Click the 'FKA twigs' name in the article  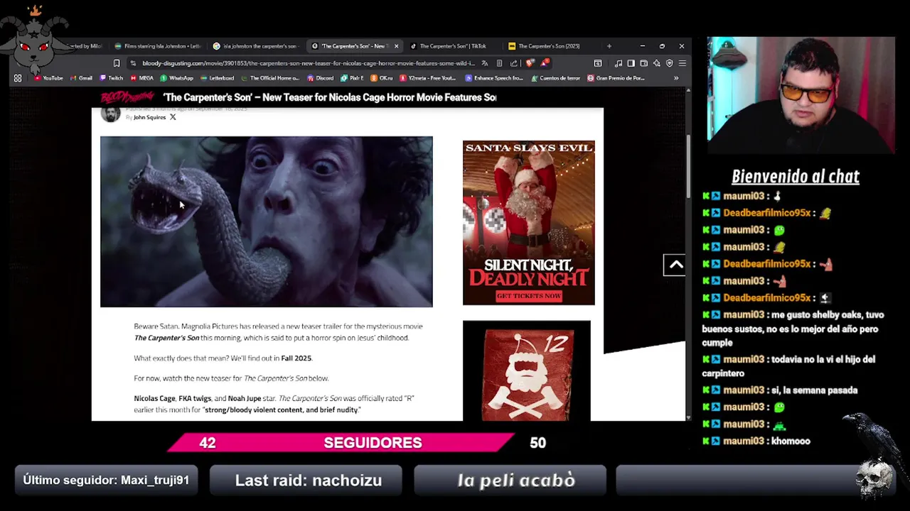point(195,399)
